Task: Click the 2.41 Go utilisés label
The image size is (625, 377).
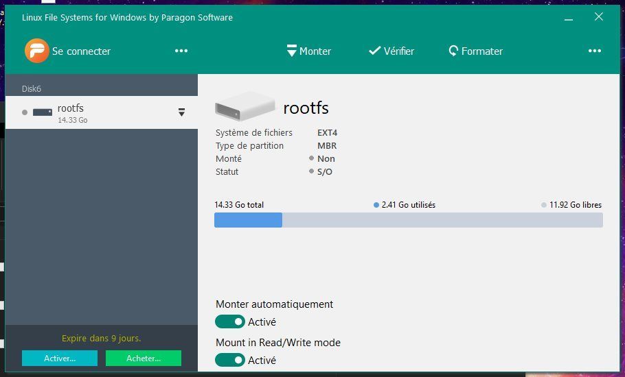Action: [408, 205]
